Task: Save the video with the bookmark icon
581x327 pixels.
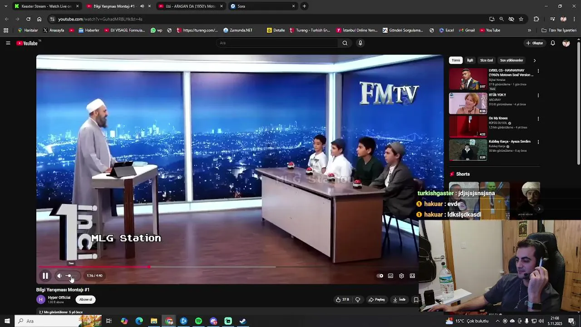Action: (416, 300)
